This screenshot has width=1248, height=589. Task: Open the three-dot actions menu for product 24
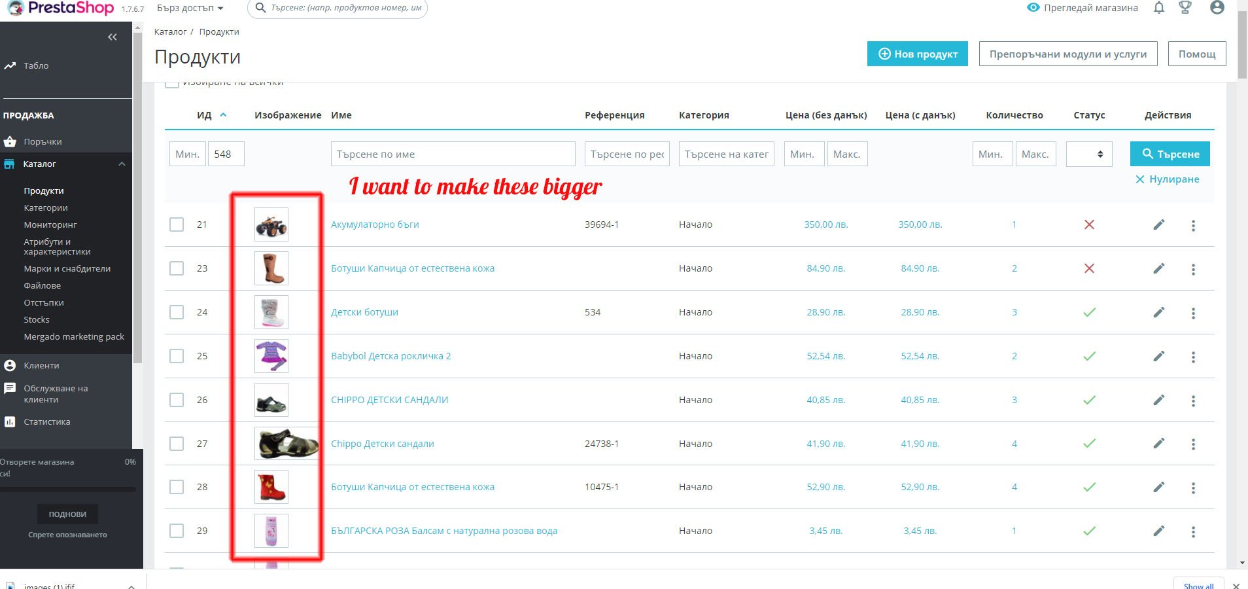[1193, 313]
